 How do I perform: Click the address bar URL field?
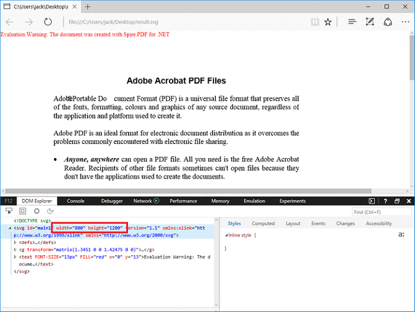113,22
